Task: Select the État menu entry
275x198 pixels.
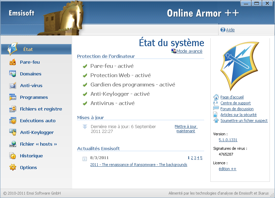Action: (36, 49)
